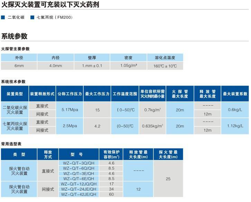Click the 释放管最大长度(m) header in selection table
The height and width of the screenshot is (202, 251).
[138, 154]
